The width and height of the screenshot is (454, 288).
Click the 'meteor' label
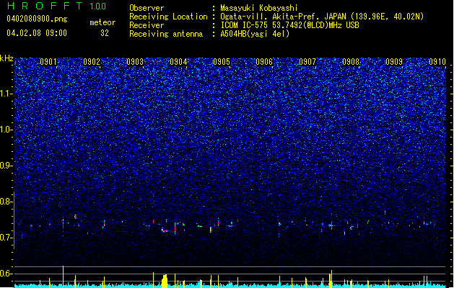(102, 22)
